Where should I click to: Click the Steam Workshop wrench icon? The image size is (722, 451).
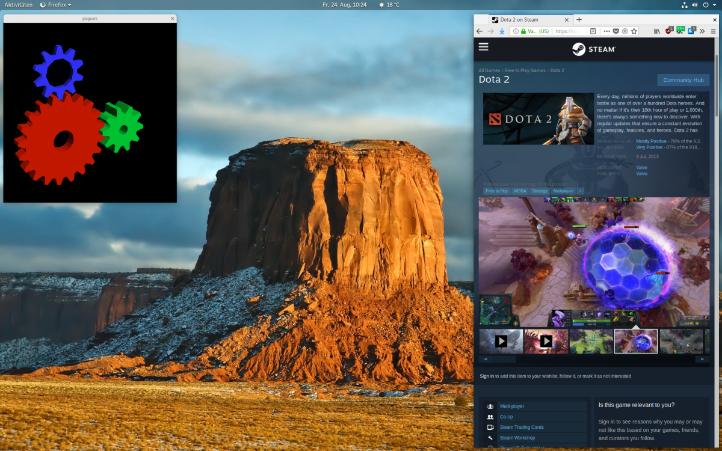(490, 438)
